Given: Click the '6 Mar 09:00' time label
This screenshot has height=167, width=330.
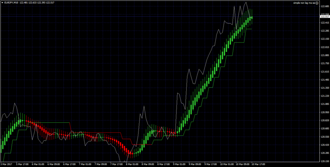Looking at the screenshot, I should [54, 164].
